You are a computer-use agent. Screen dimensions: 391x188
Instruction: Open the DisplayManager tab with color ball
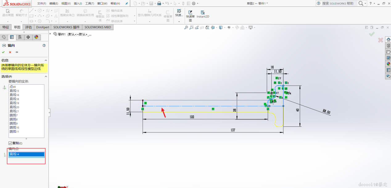point(36,37)
